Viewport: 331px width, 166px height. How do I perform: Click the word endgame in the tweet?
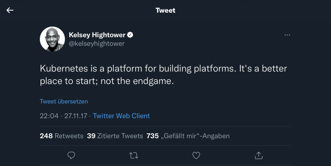click(152, 81)
